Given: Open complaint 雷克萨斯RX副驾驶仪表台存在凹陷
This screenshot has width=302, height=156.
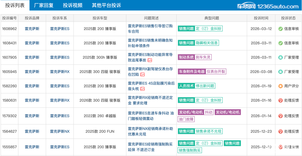Looking at the screenshot, I should [x=150, y=72].
